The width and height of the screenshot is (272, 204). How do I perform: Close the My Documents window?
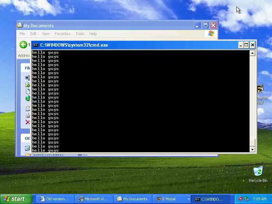(x=214, y=26)
